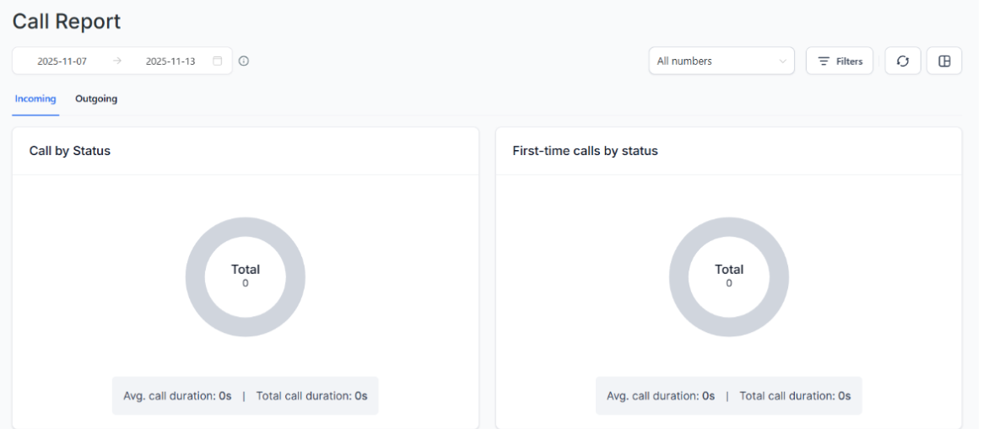
Task: Edit the start date 2025-11-07
Action: (x=62, y=62)
